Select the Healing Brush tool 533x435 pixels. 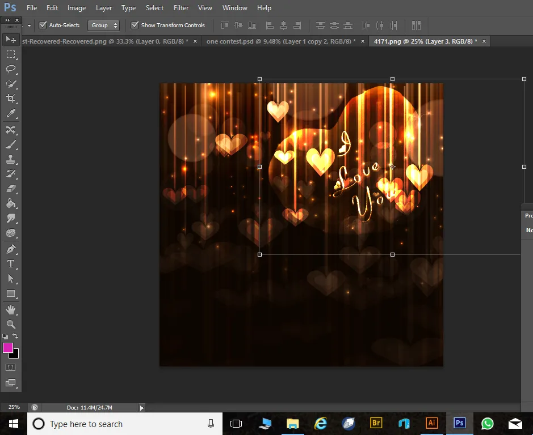pyautogui.click(x=11, y=130)
